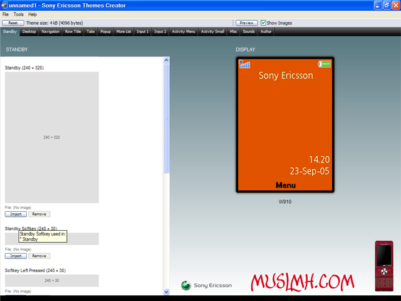Screen dimensions: 401x301
Task: Click the red W910 phone thumbnail
Action: pos(384,266)
